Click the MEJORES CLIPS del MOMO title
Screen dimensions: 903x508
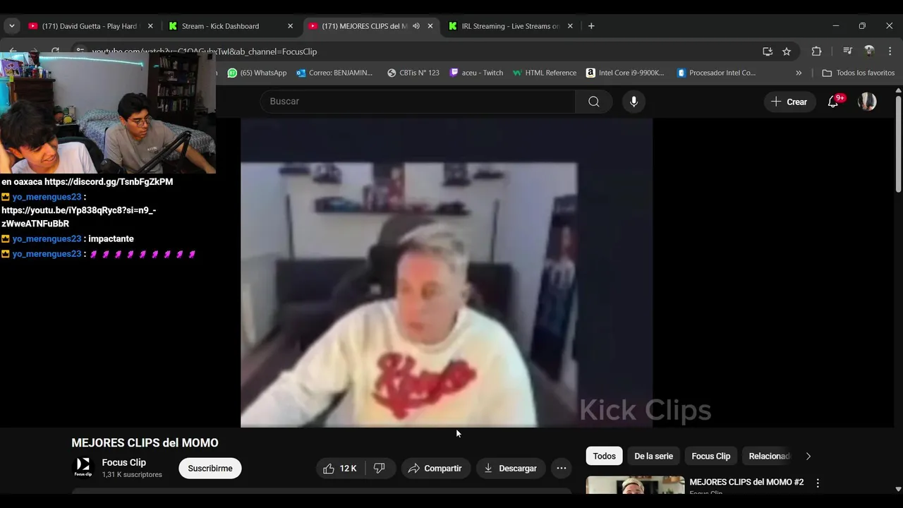click(145, 443)
